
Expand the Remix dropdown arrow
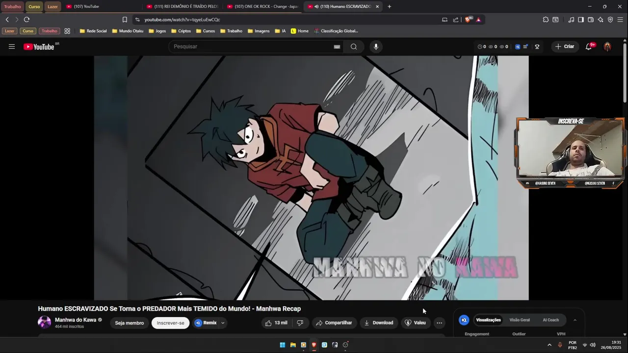point(223,323)
